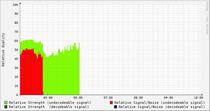
Task: Click the 05:00 time axis label
Action: coord(48,98)
